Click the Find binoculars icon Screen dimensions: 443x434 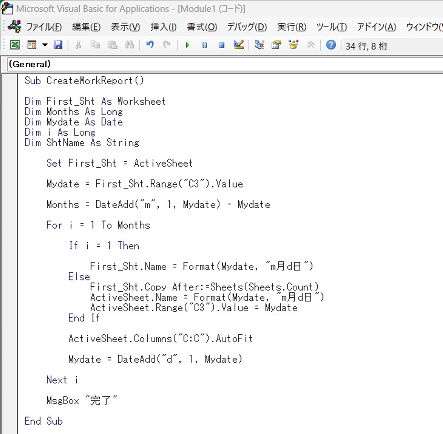coord(129,45)
